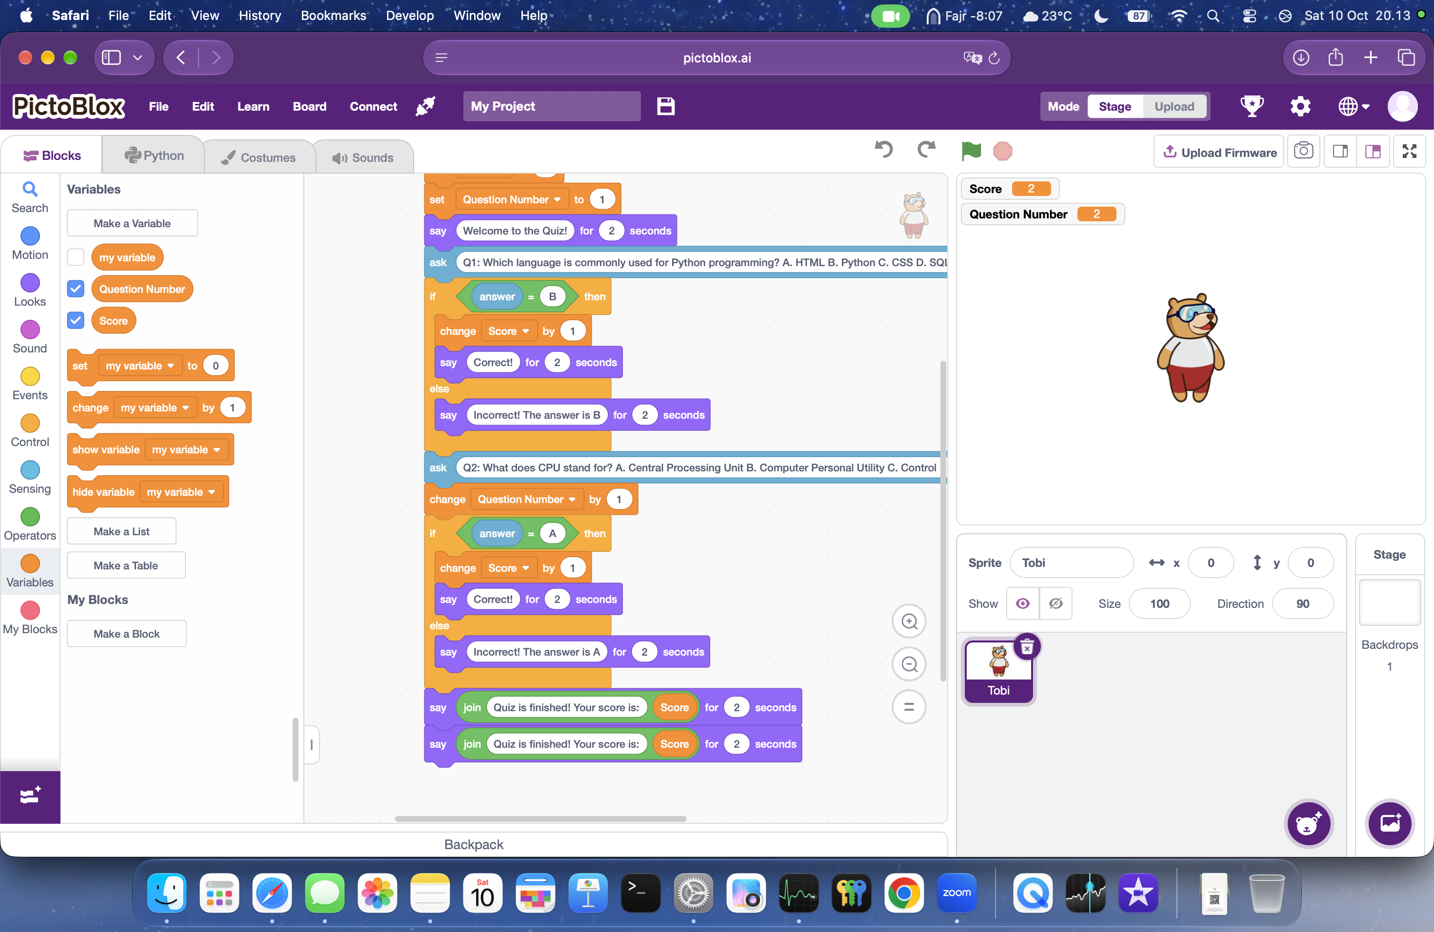The image size is (1434, 932).
Task: Add a new backdrop with the image button
Action: (1390, 824)
